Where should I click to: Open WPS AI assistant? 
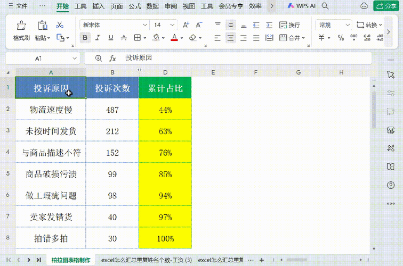[x=302, y=6]
